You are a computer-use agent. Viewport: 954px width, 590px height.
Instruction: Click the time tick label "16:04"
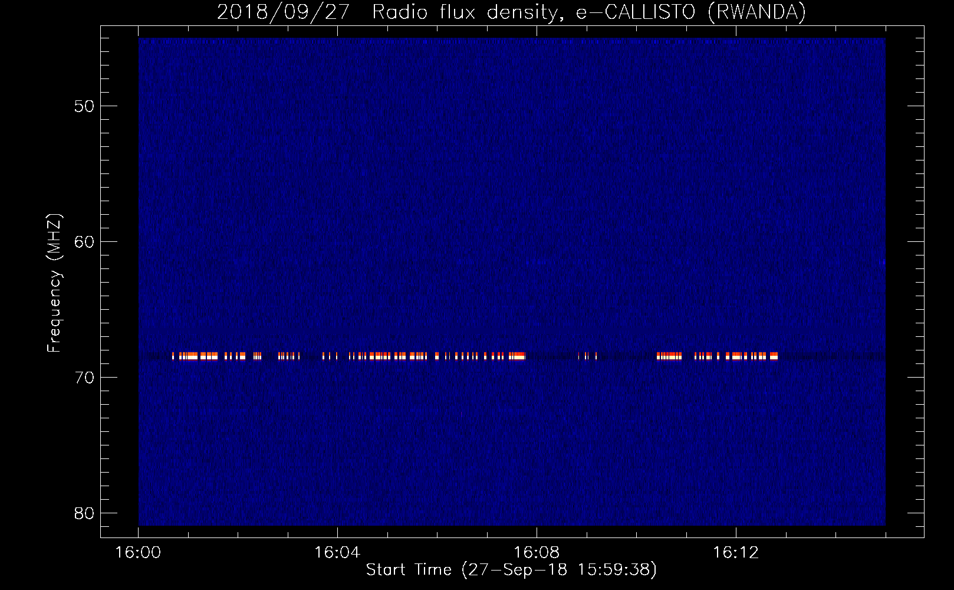(x=337, y=553)
